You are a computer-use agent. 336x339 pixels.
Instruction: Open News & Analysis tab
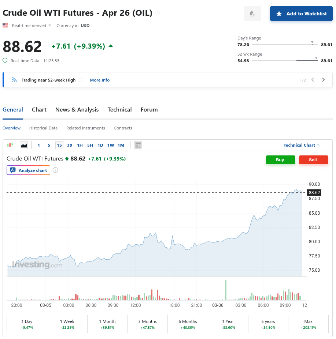point(77,110)
